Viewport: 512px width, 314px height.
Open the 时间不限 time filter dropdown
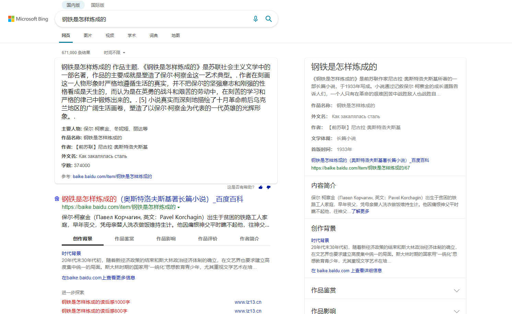click(114, 52)
